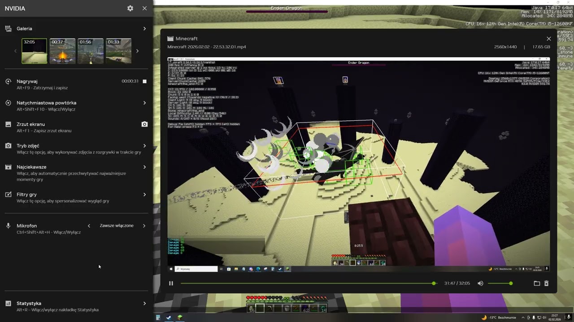
Task: Open the Tryb zdjęć entry
Action: click(x=76, y=148)
